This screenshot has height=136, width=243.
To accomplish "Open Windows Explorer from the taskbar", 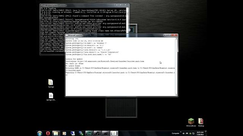I will [x=56, y=133].
